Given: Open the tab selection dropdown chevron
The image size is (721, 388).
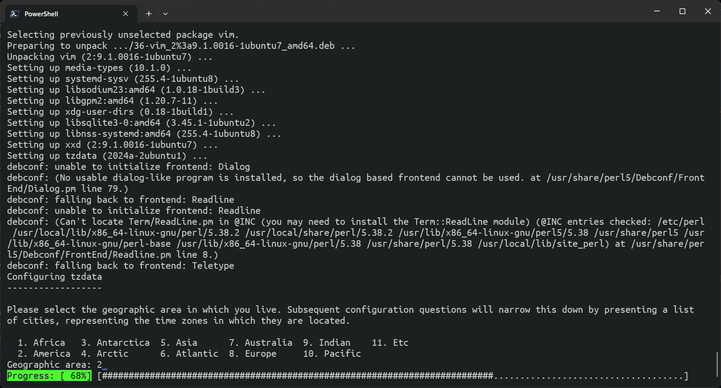Looking at the screenshot, I should [x=165, y=14].
